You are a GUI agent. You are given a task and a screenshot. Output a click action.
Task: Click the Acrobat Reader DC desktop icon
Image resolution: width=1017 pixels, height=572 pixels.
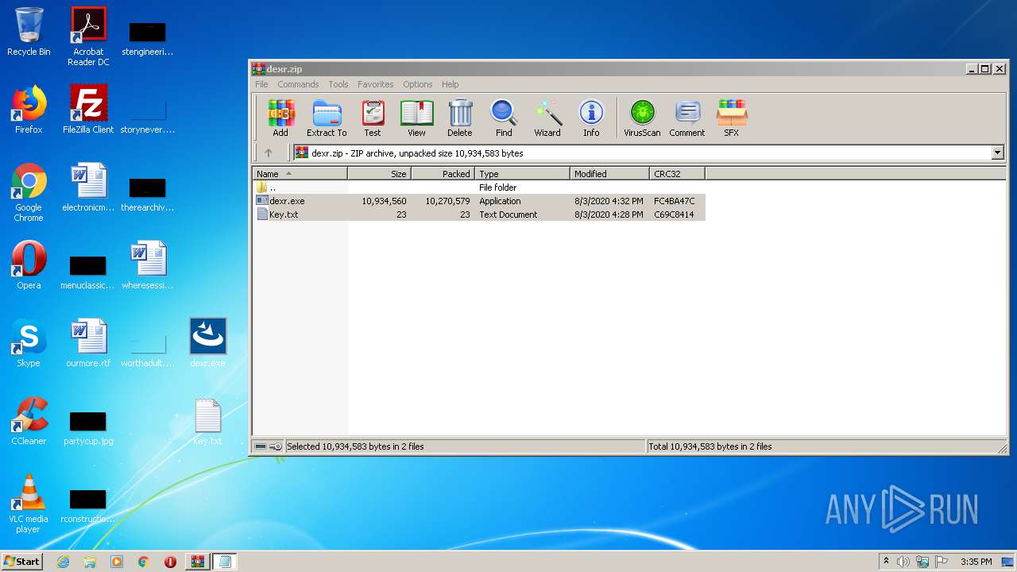tap(88, 37)
